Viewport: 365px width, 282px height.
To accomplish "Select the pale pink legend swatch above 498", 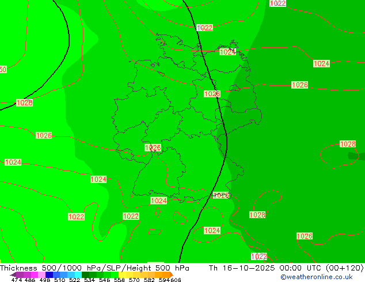I will pyautogui.click(x=41, y=275).
